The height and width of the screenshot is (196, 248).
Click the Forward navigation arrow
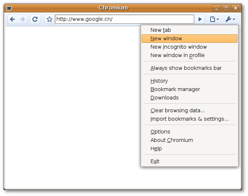pyautogui.click(x=22, y=19)
